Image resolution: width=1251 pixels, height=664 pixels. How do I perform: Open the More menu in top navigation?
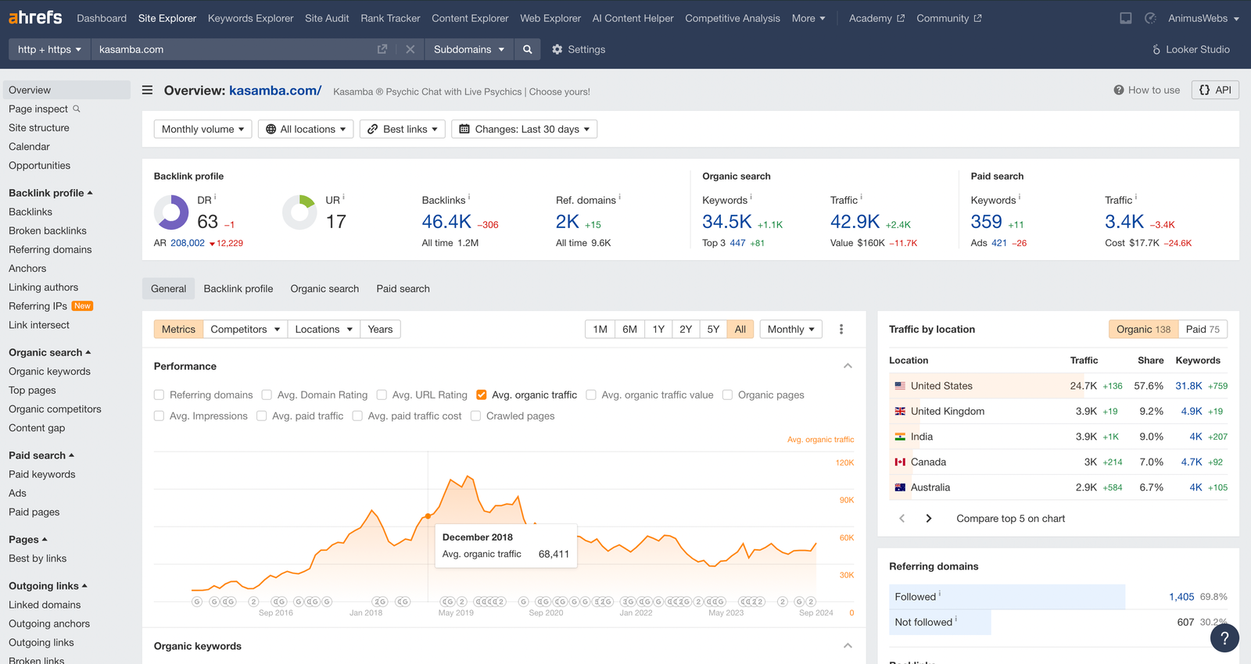[x=808, y=18]
